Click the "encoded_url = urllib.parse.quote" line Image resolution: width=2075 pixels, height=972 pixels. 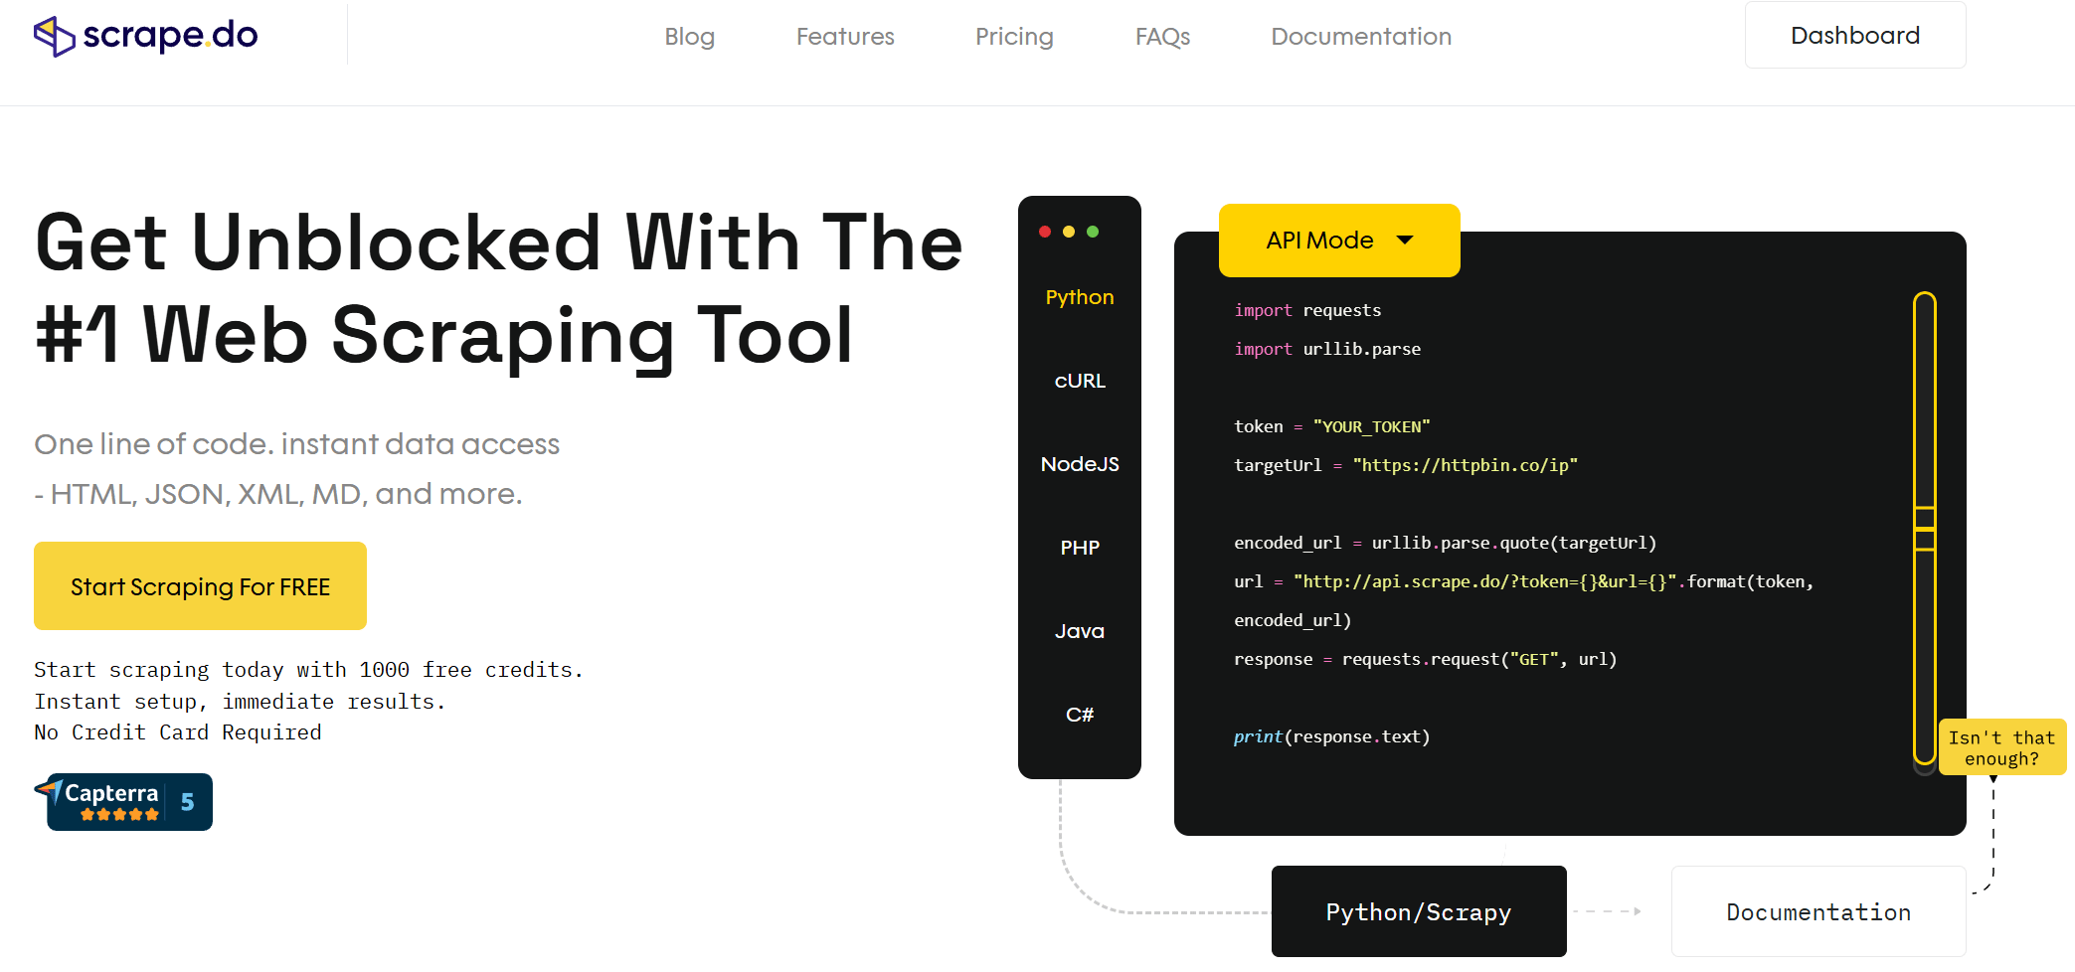1445,543
